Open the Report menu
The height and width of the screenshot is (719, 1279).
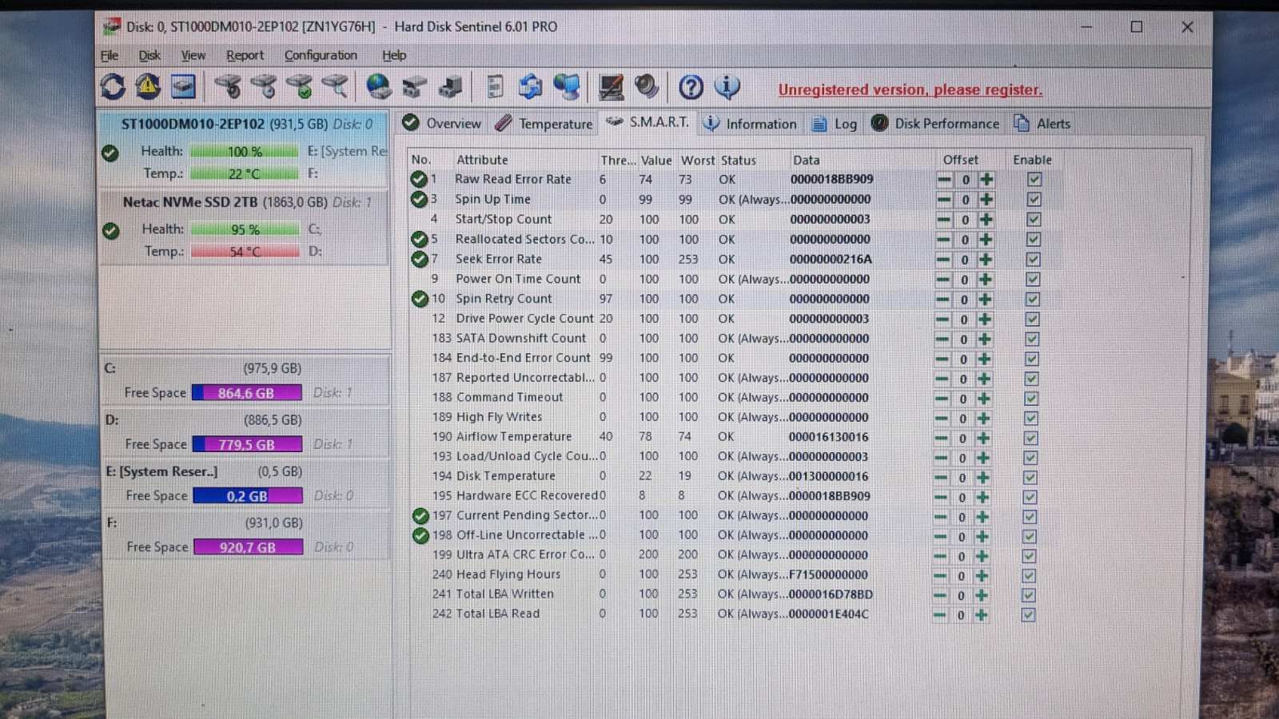245,55
